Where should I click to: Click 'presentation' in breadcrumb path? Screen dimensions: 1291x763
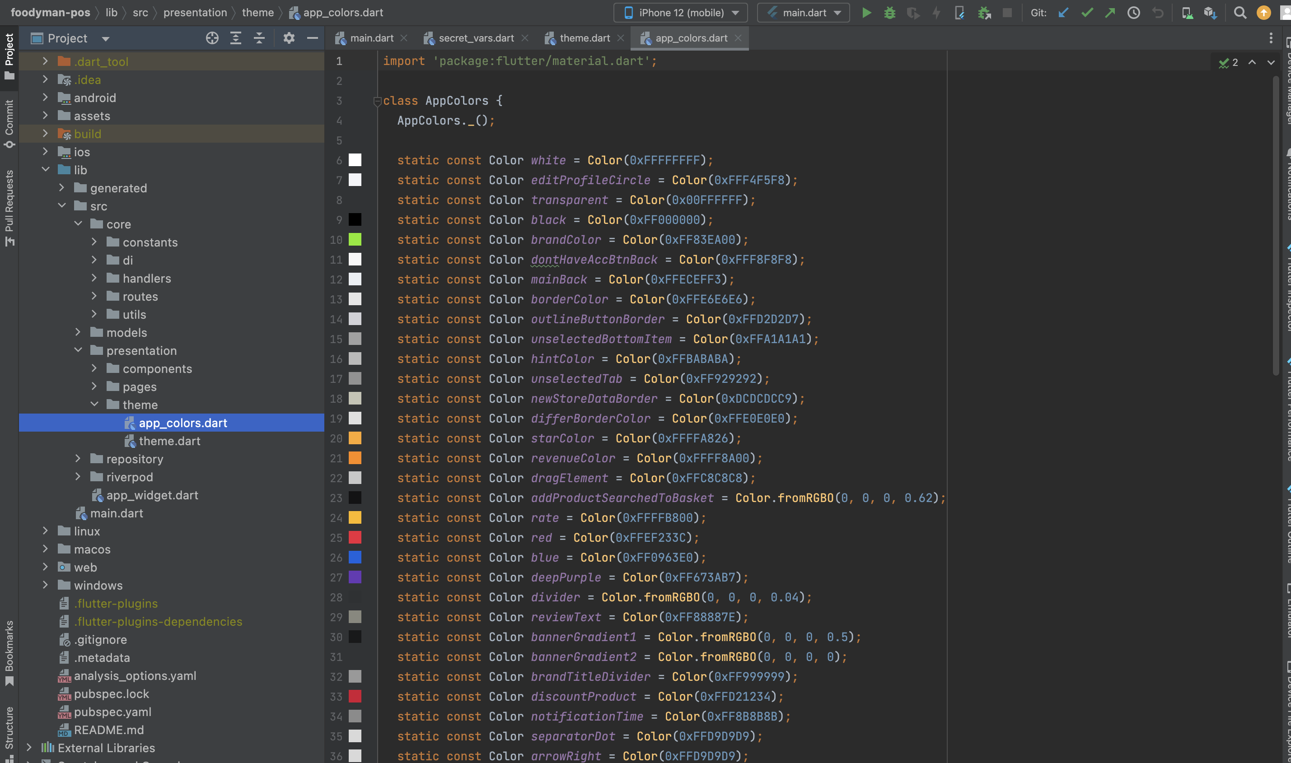[195, 12]
